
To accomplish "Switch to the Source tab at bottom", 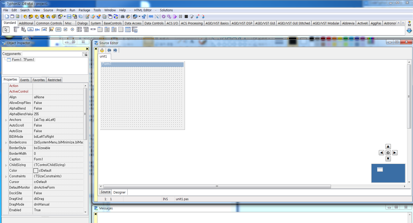I will tap(105, 192).
